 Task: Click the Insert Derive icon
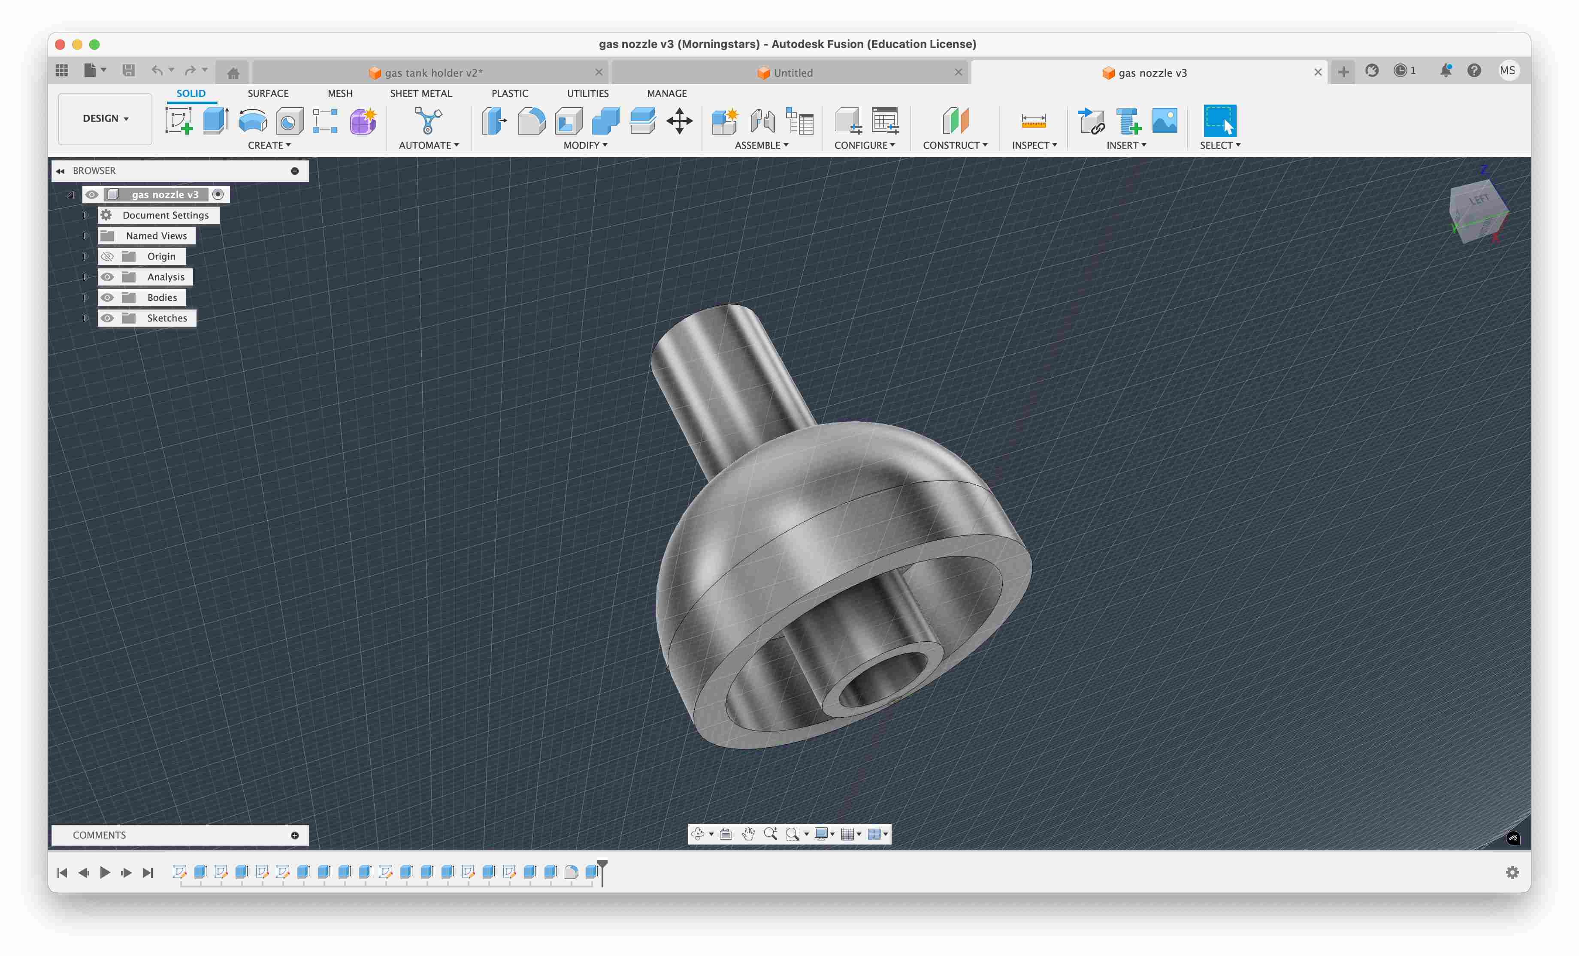(x=1091, y=120)
